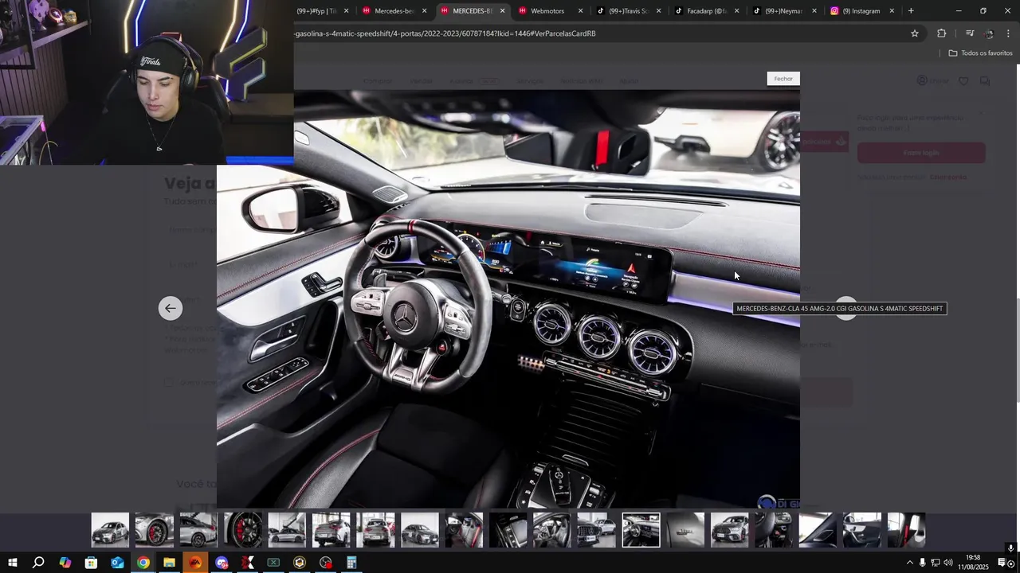Open Todos os favoritos bookmarks folder

[980, 53]
